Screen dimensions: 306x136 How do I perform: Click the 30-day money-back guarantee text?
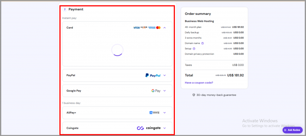216,95
